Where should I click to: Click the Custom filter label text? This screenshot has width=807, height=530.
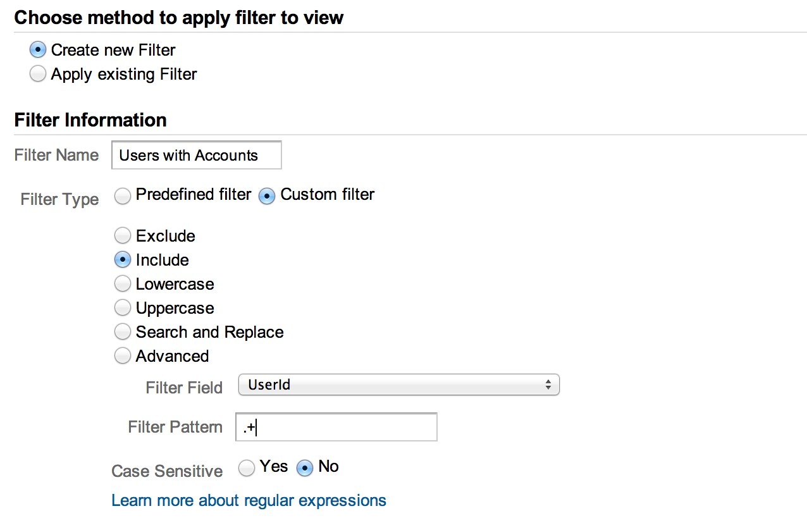point(327,195)
